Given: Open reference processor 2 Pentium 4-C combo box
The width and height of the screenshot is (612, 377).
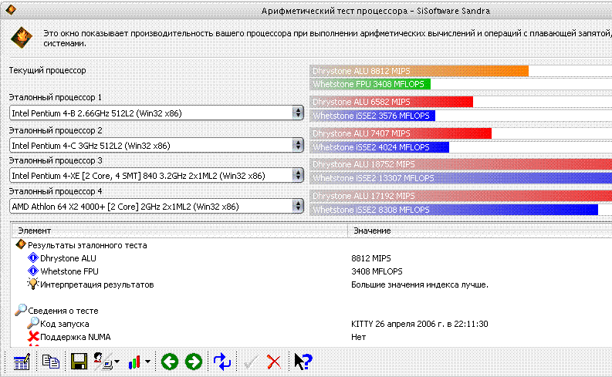Looking at the screenshot, I should [x=156, y=146].
